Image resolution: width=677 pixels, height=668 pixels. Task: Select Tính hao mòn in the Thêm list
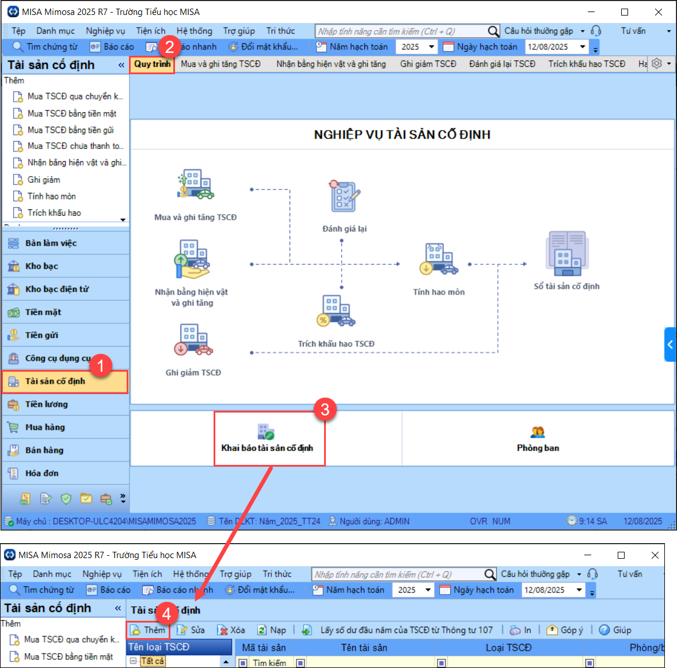(x=51, y=196)
